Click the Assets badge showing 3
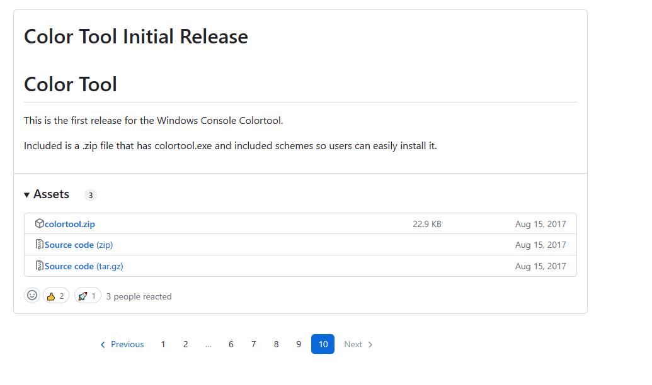This screenshot has height=385, width=652. click(91, 195)
